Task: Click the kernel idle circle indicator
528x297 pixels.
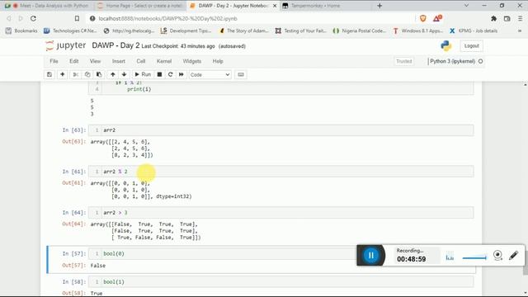Action: (x=480, y=61)
